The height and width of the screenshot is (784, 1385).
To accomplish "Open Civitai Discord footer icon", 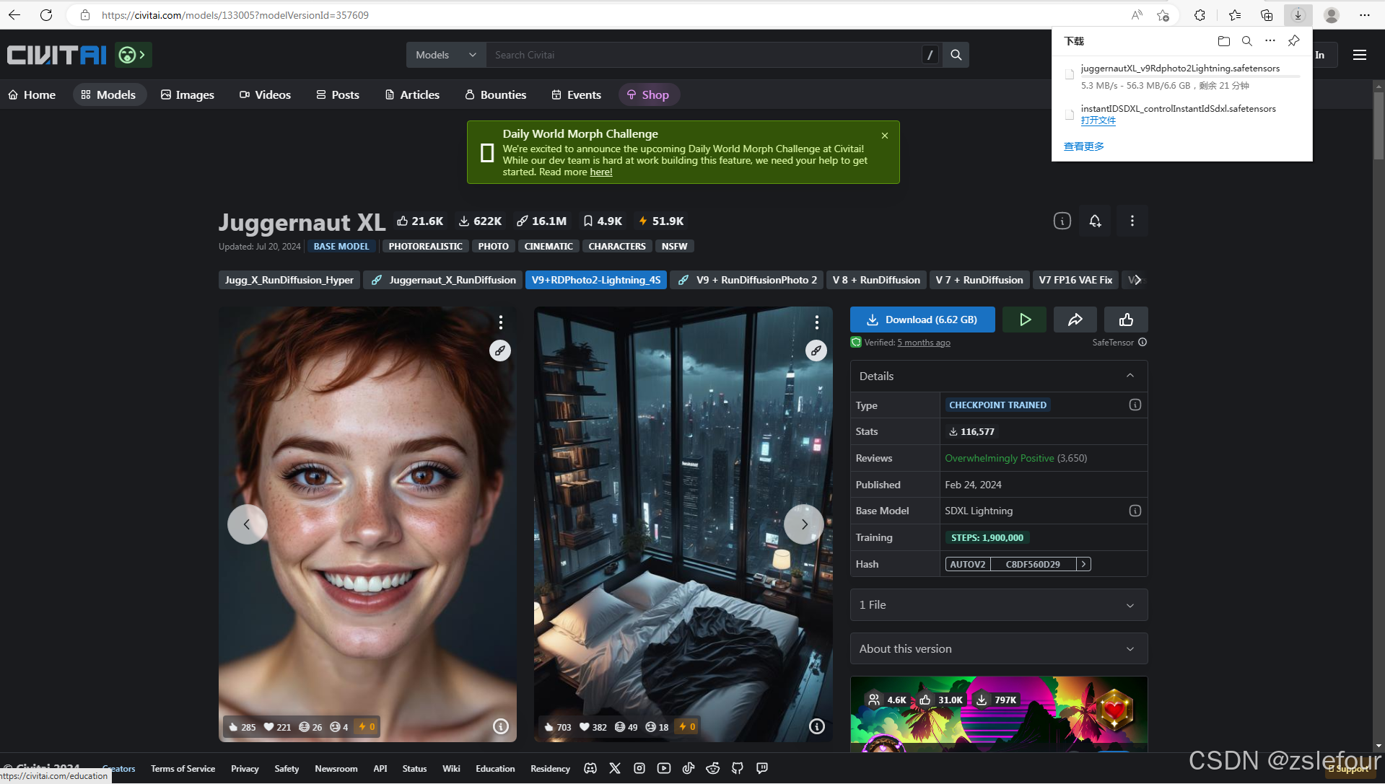I will click(x=590, y=768).
